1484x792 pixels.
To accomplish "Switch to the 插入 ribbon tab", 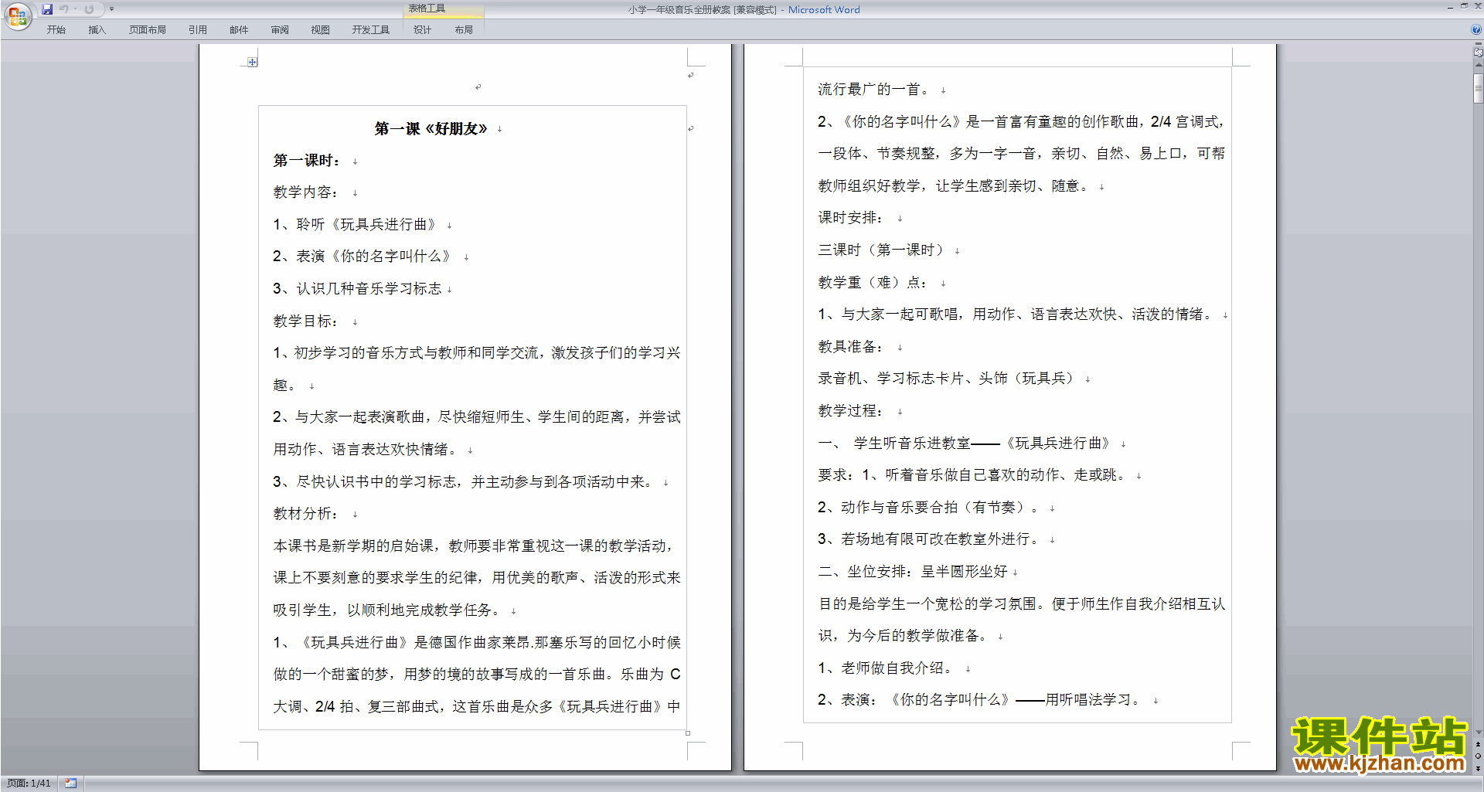I will pyautogui.click(x=97, y=29).
